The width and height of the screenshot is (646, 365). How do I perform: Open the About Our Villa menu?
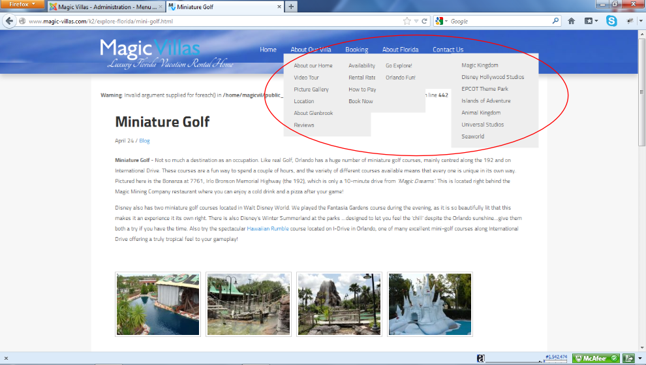[311, 50]
